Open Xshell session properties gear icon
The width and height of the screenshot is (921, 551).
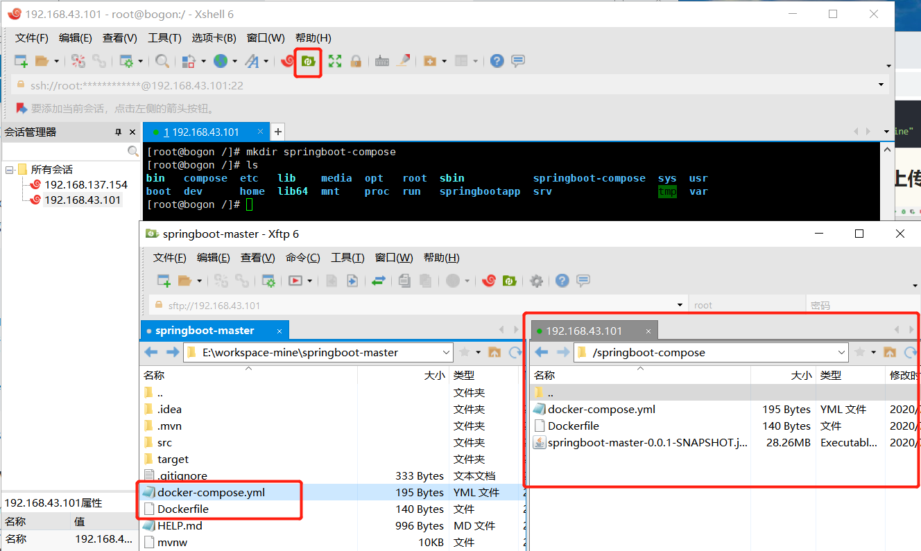126,61
